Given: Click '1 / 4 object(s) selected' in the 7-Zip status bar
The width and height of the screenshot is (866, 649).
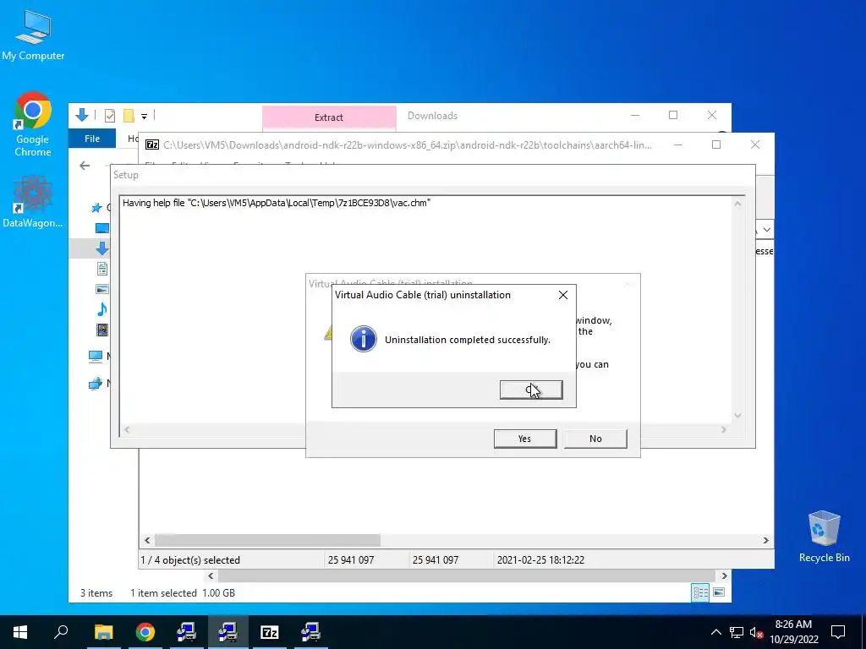Looking at the screenshot, I should tap(190, 560).
